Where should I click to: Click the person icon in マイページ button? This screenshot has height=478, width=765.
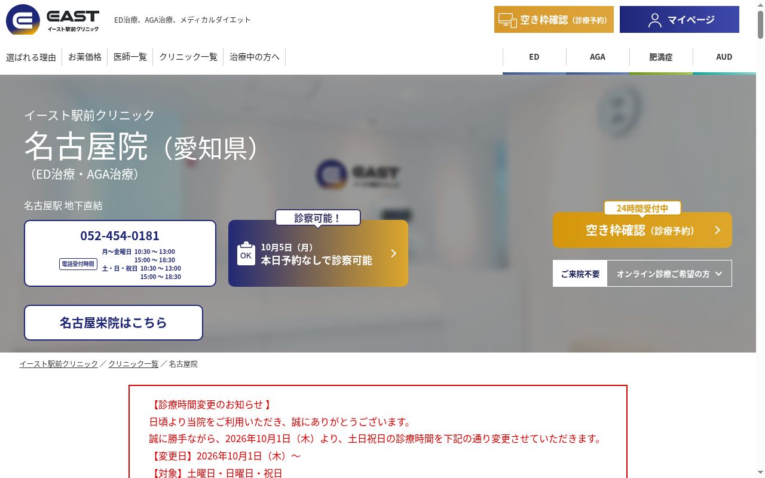pyautogui.click(x=655, y=20)
